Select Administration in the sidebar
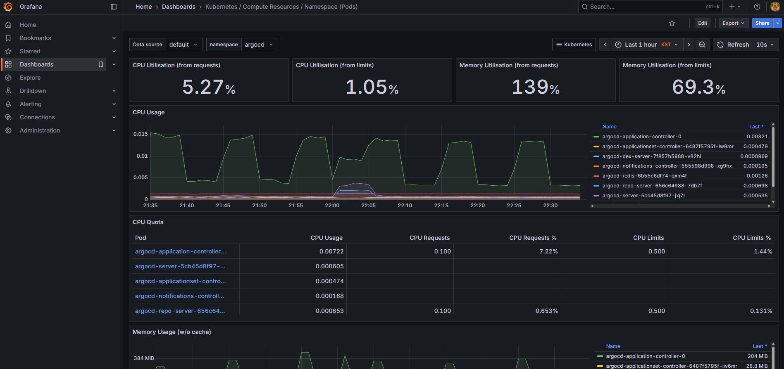This screenshot has width=784, height=369. tap(40, 130)
